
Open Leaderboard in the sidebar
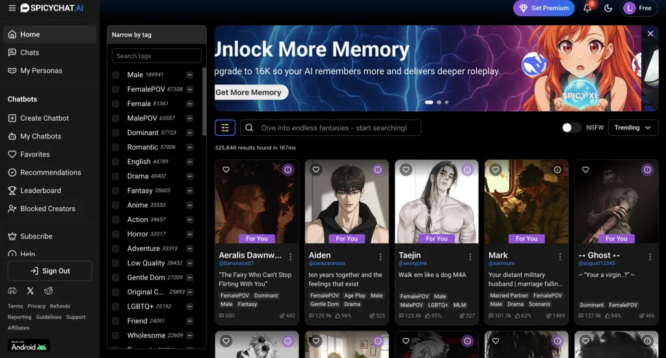coord(40,190)
